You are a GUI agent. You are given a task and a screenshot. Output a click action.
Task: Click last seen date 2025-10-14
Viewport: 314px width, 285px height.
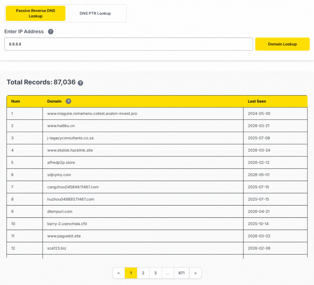click(x=258, y=224)
